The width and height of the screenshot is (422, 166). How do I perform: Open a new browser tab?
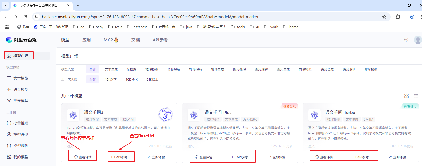78,5
